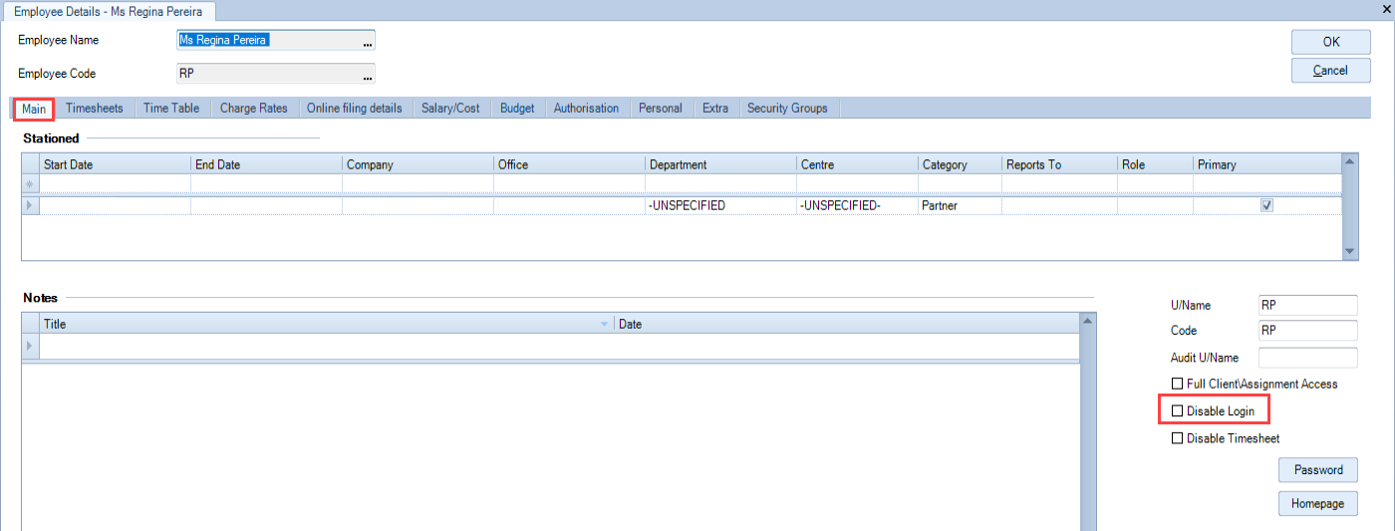The image size is (1395, 531).
Task: Open the Time Table tab
Action: pyautogui.click(x=171, y=109)
